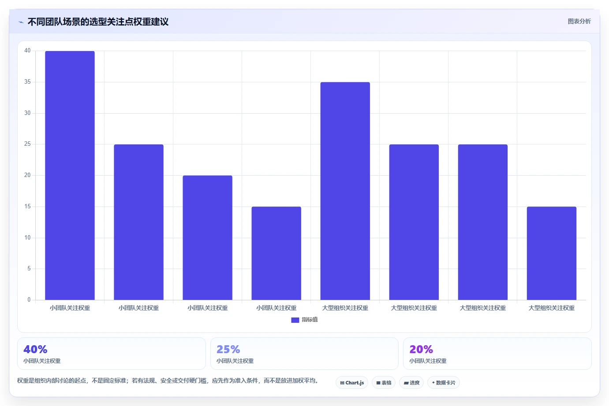
Task: Open the 数据卡片 chip
Action: 444,383
